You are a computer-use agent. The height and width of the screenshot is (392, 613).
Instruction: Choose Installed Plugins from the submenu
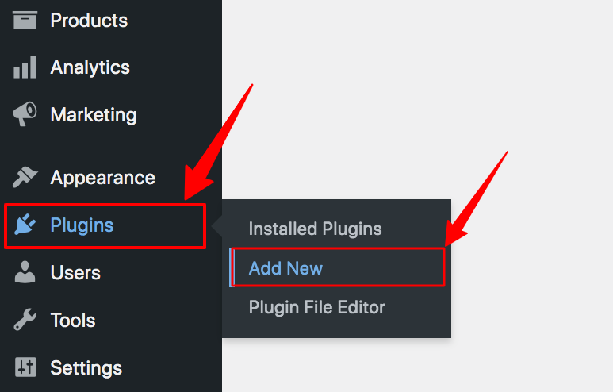coord(315,229)
